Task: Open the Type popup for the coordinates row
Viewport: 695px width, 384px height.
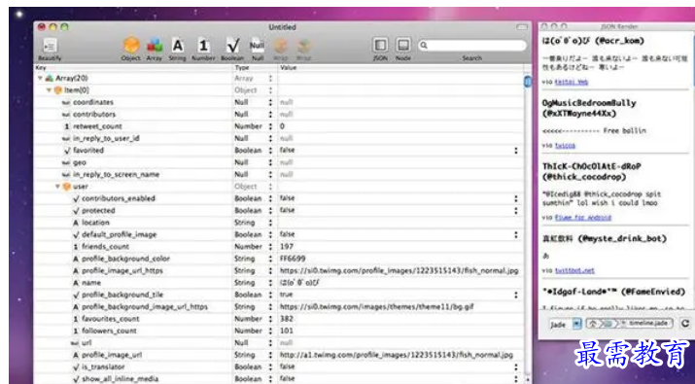Action: tap(270, 102)
